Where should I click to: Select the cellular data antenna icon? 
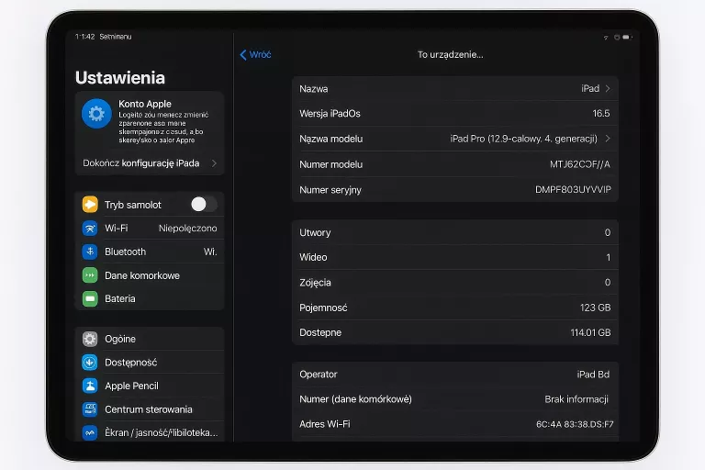pyautogui.click(x=90, y=275)
